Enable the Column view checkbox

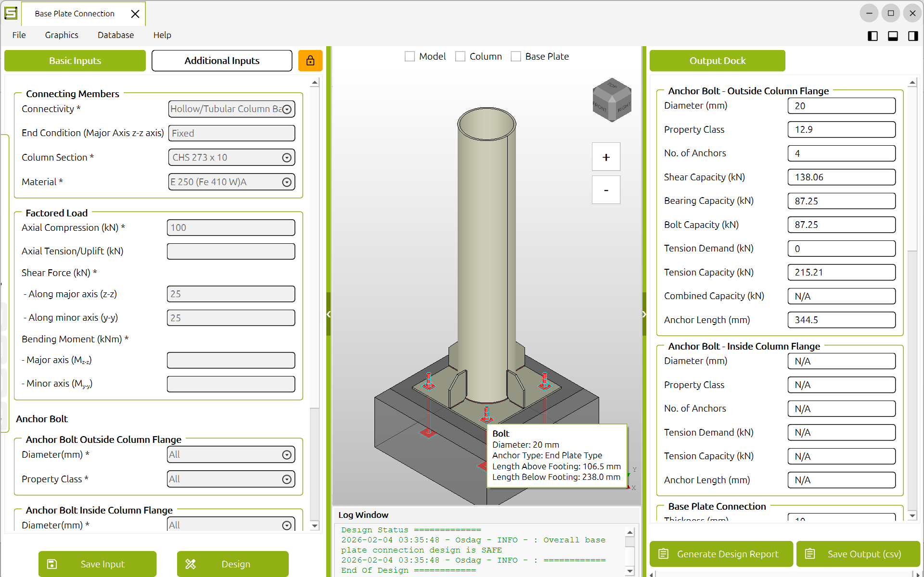[x=461, y=57]
